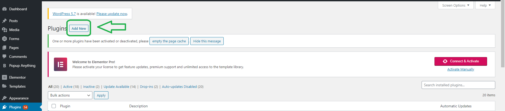Click the page vertical scrollbar

point(503,34)
